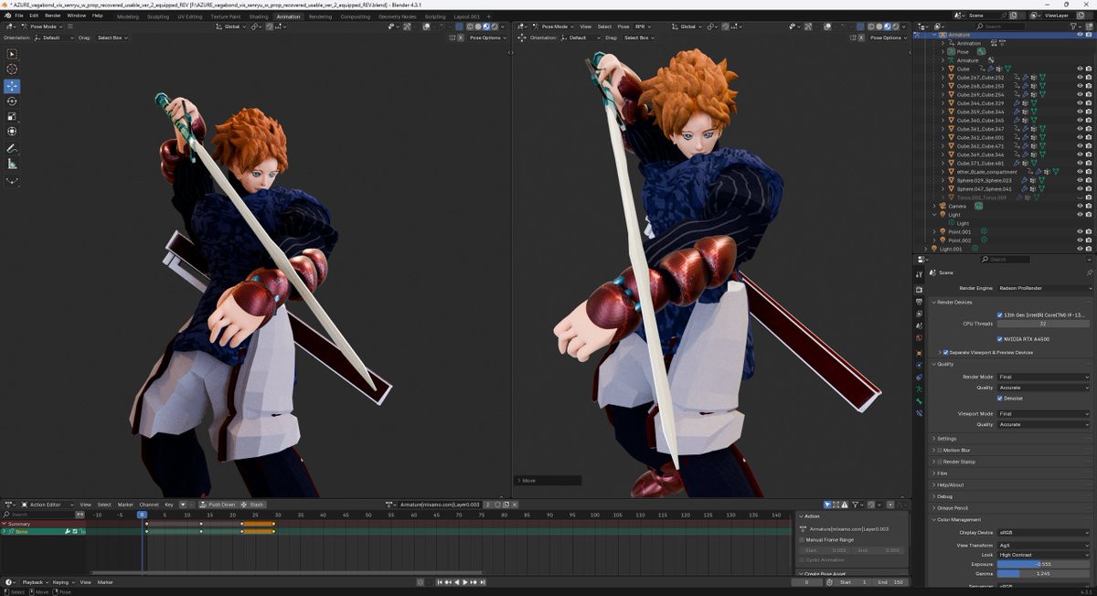Toggle Separate Viewport & Preview Devices checkbox
The image size is (1097, 596).
[946, 352]
